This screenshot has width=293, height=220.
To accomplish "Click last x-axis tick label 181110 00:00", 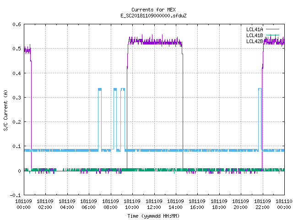I will (284, 204).
